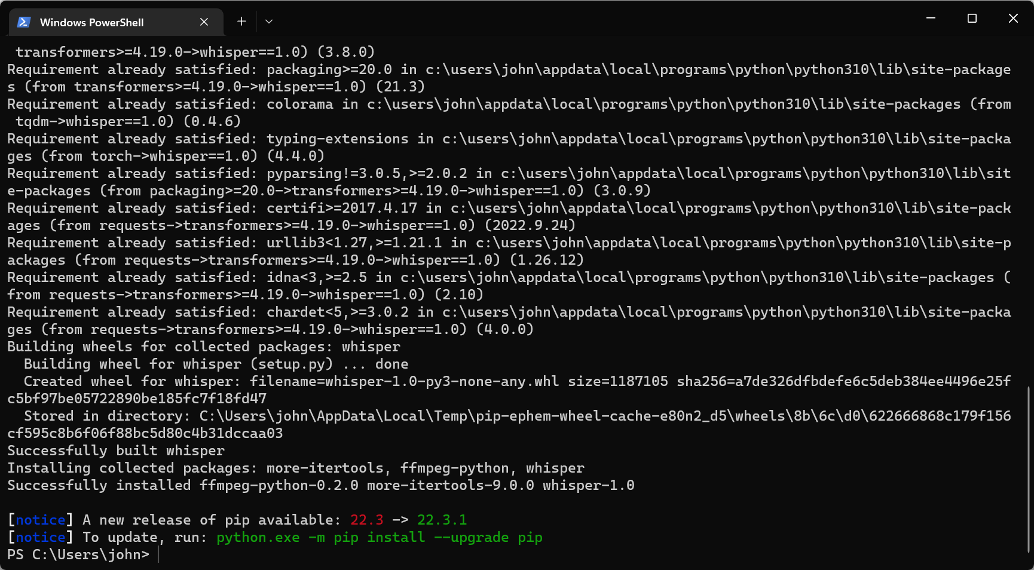Click the second blue notice label
The image size is (1034, 570).
coord(40,537)
